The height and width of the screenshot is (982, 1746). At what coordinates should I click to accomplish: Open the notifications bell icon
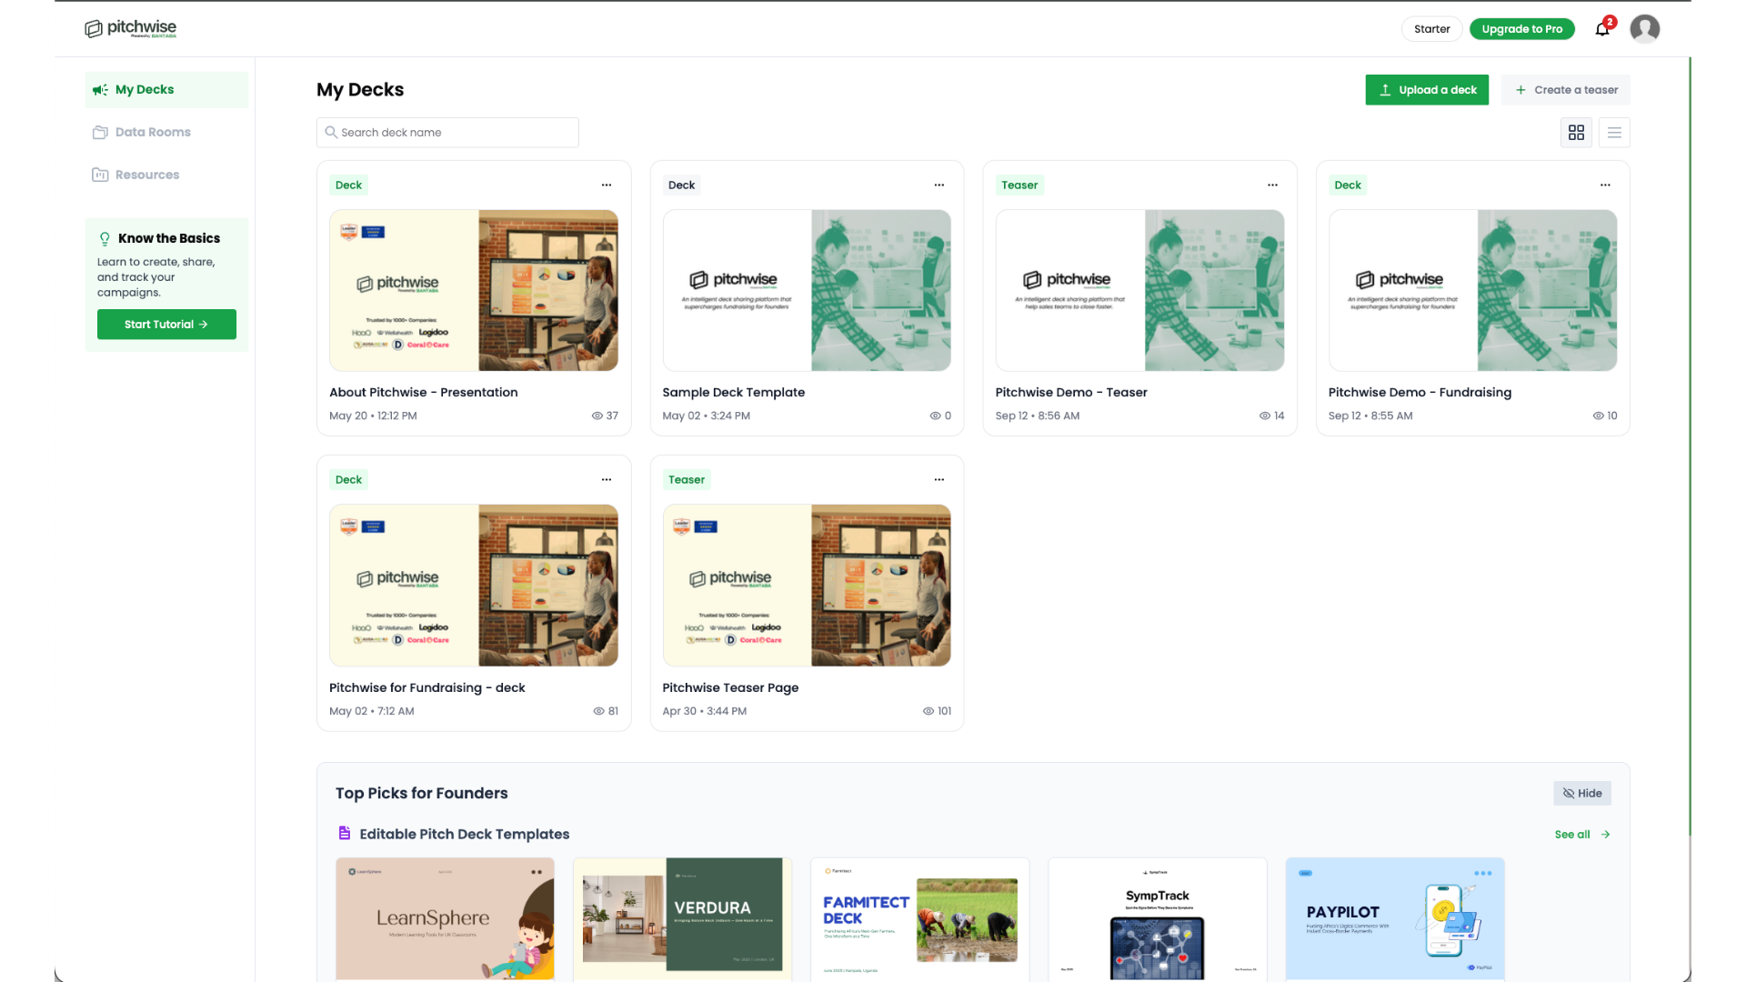(x=1602, y=29)
